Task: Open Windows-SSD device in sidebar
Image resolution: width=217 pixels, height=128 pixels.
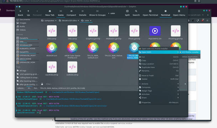Action: coord(26,45)
